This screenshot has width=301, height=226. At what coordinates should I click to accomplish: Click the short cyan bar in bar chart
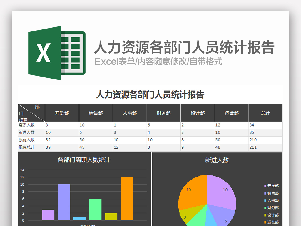pyautogui.click(x=80, y=219)
